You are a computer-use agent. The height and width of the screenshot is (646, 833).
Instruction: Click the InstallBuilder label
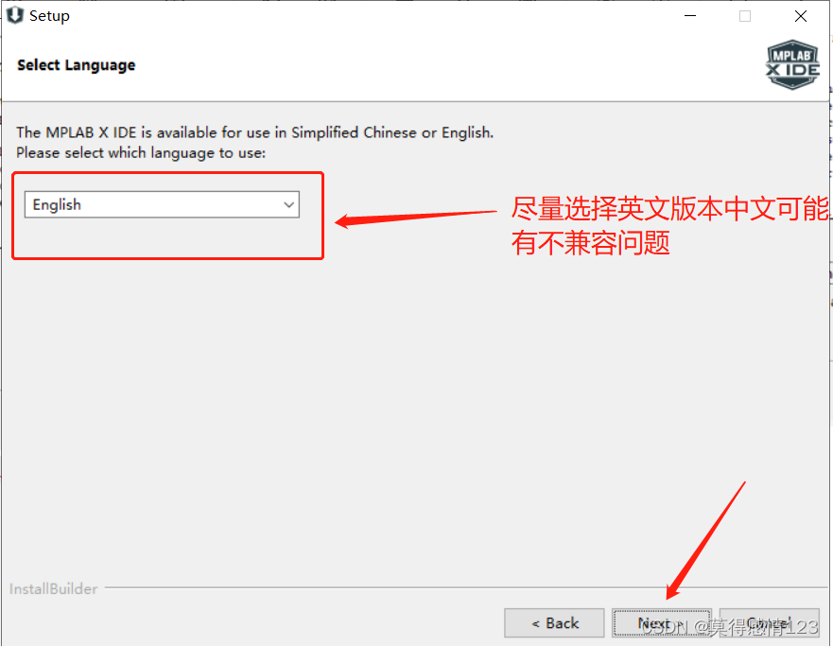point(53,588)
